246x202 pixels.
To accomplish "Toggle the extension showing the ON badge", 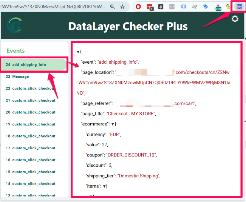I will (x=218, y=8).
